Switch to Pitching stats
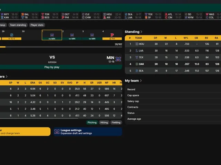The height and width of the screenshot is (165, 221). pyautogui.click(x=92, y=122)
